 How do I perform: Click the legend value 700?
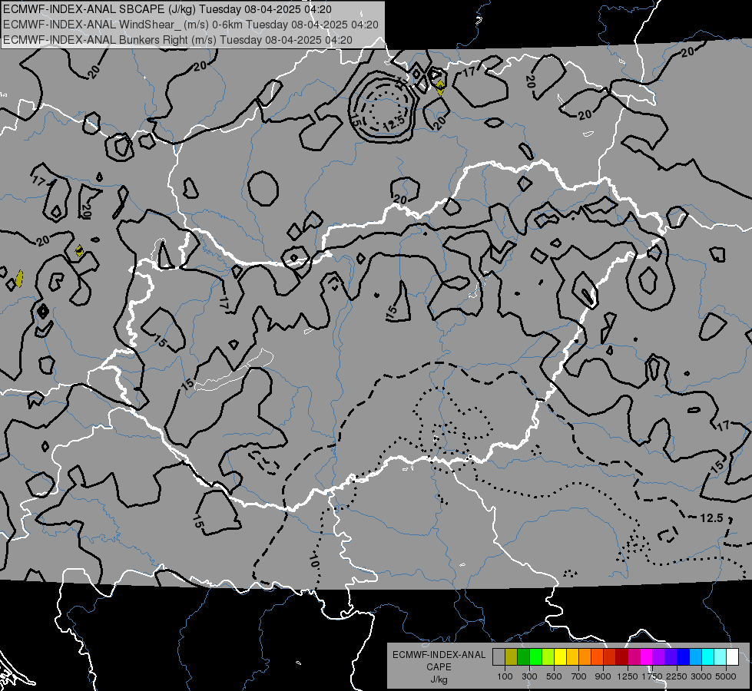coord(579,676)
